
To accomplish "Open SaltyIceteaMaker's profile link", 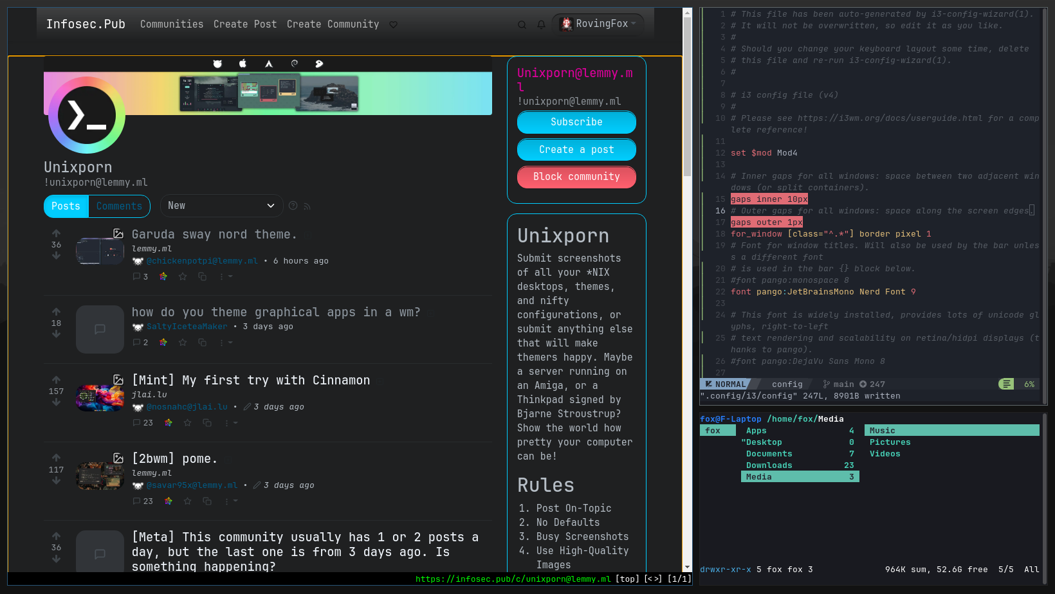I will coord(187,327).
